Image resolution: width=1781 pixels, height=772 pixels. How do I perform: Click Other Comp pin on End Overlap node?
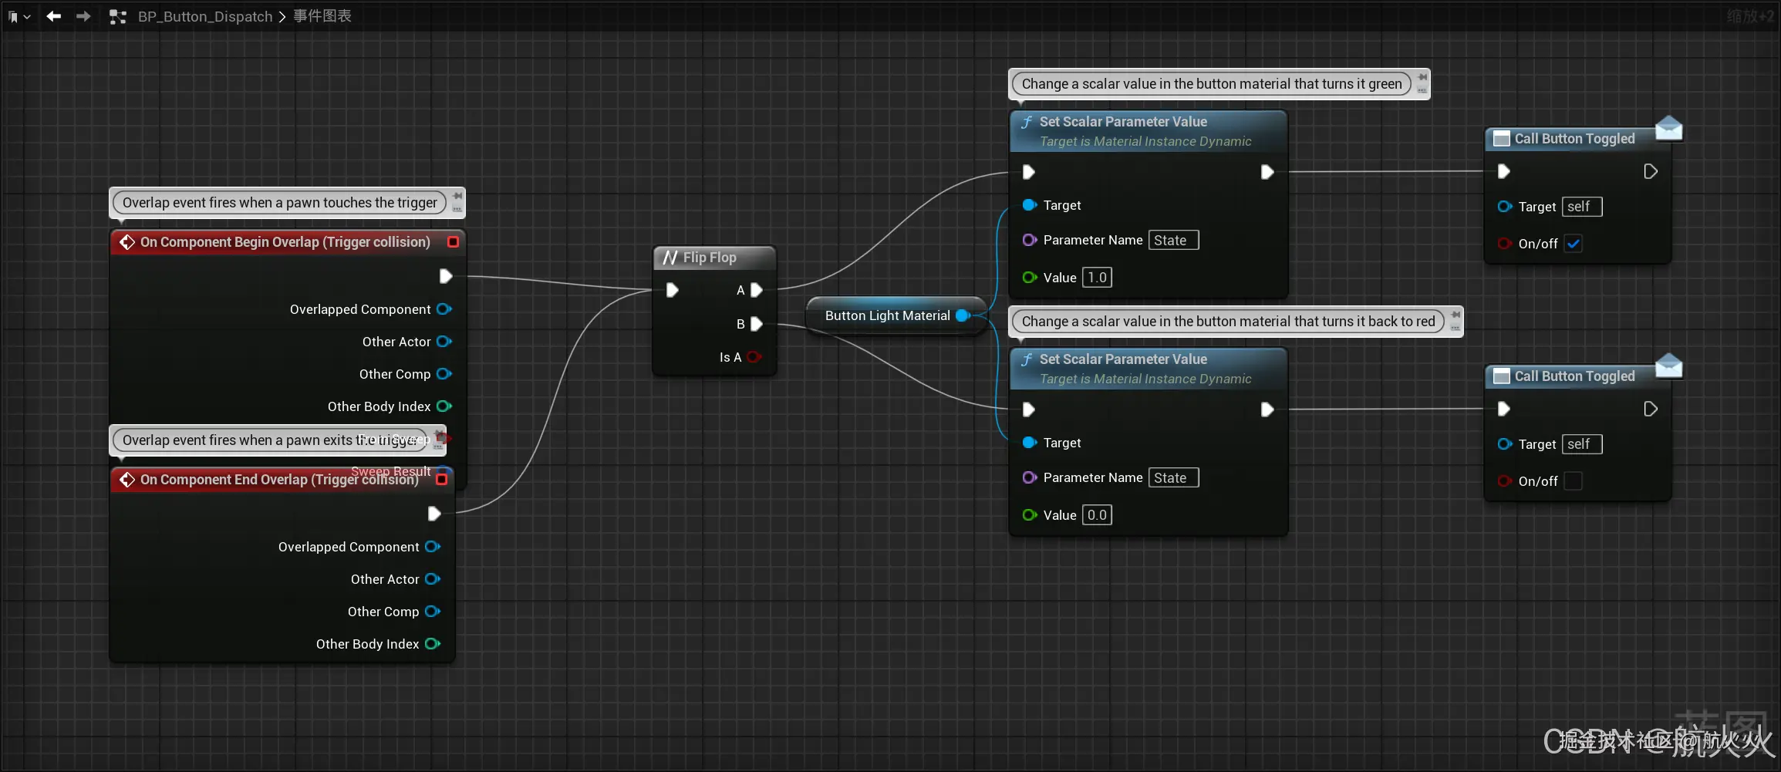pos(433,612)
